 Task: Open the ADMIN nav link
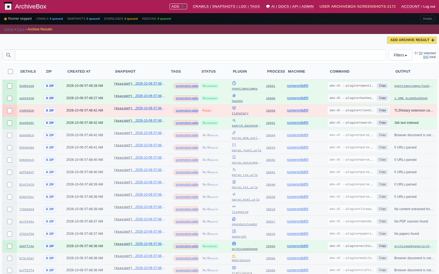click(307, 6)
